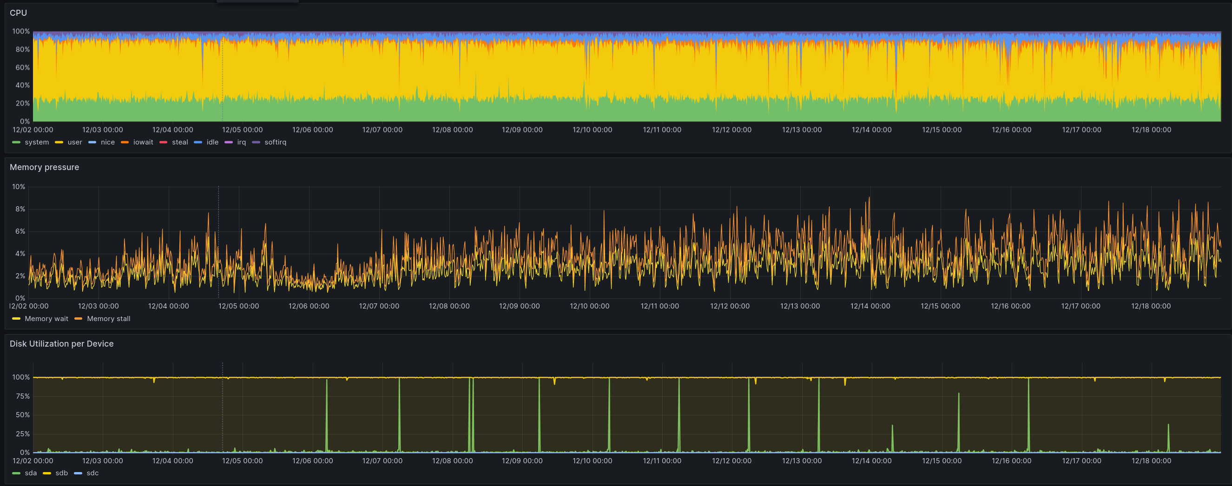Click the 50% label on Disk Utilization y-axis
The height and width of the screenshot is (486, 1232).
coord(23,415)
